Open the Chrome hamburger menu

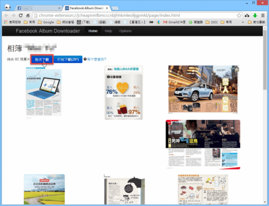point(263,16)
